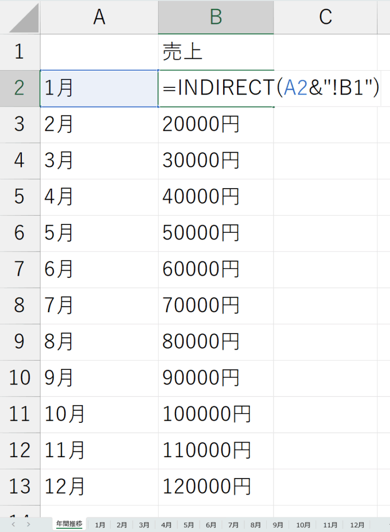This screenshot has width=390, height=532.
Task: Select cell A11 containing 10月
Action: [x=99, y=415]
